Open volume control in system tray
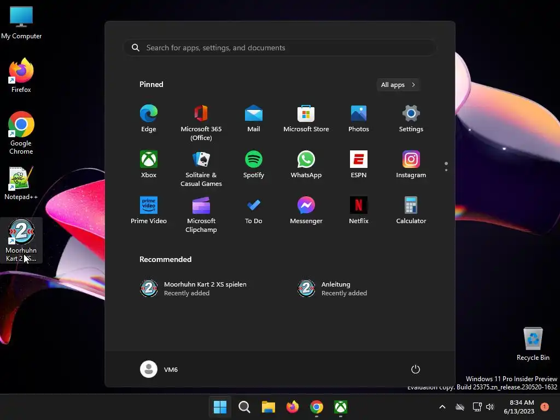The width and height of the screenshot is (560, 420). [490, 407]
